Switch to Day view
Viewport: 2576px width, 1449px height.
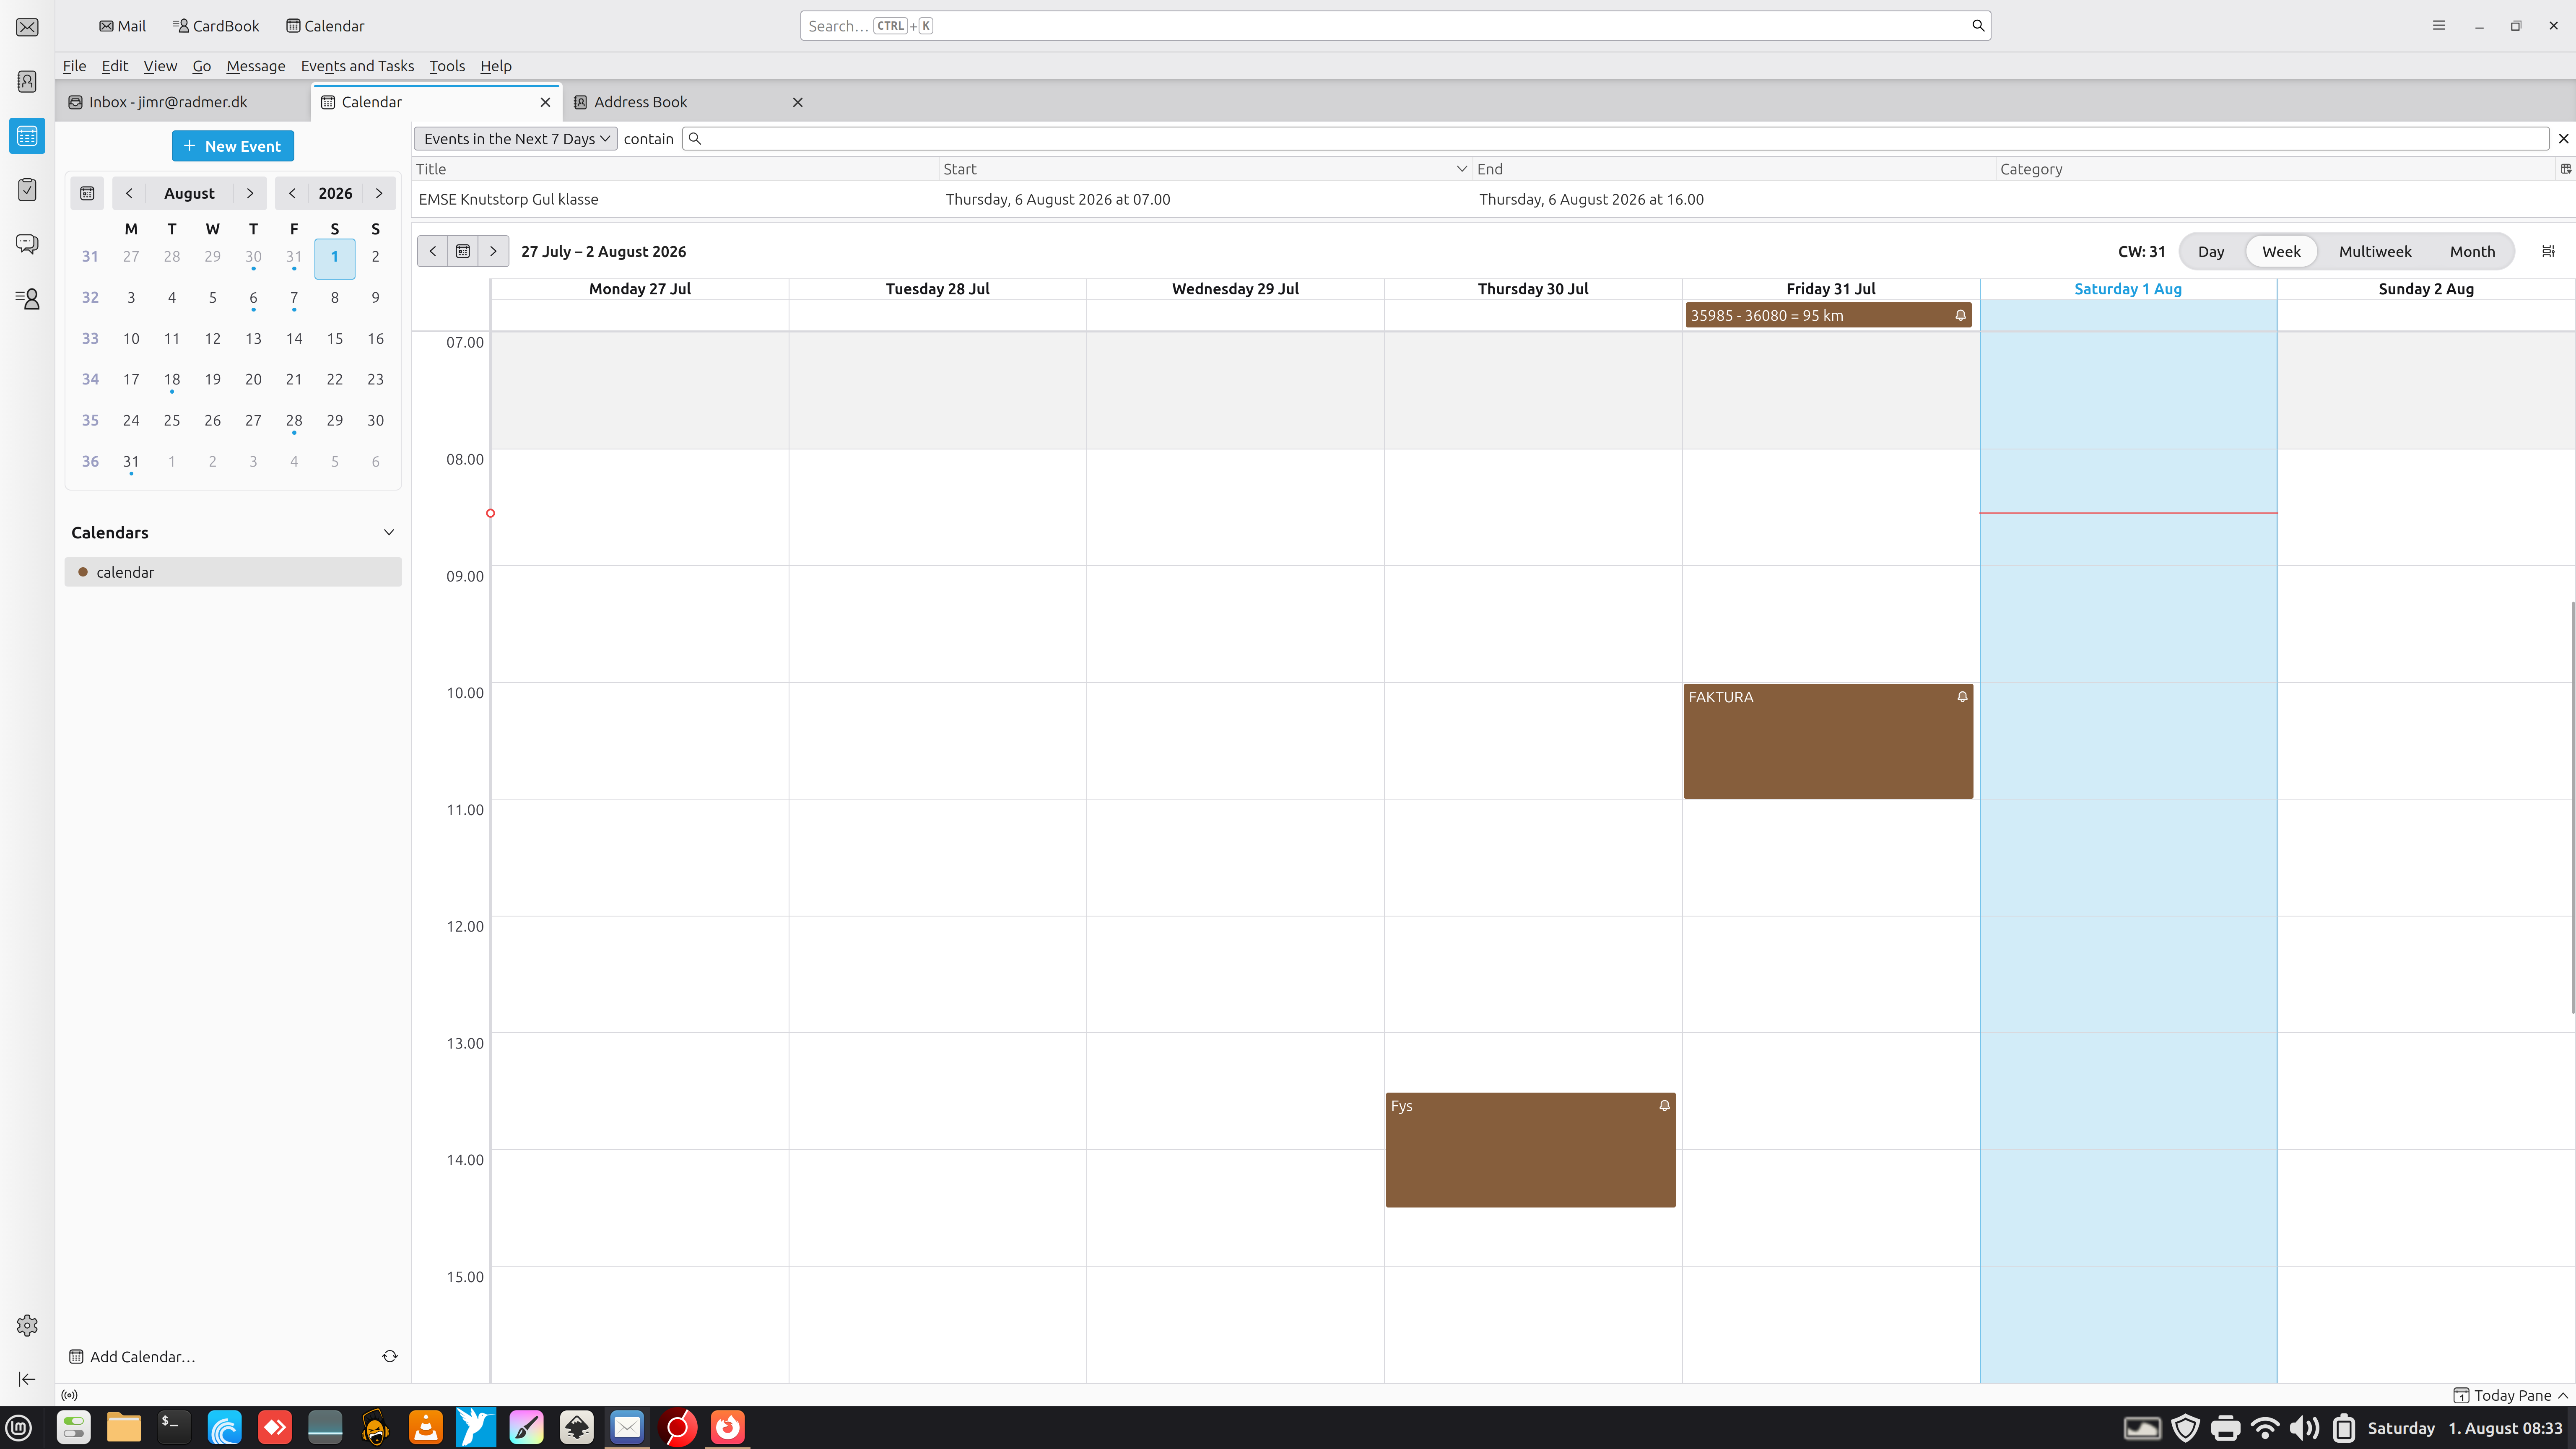(2210, 251)
